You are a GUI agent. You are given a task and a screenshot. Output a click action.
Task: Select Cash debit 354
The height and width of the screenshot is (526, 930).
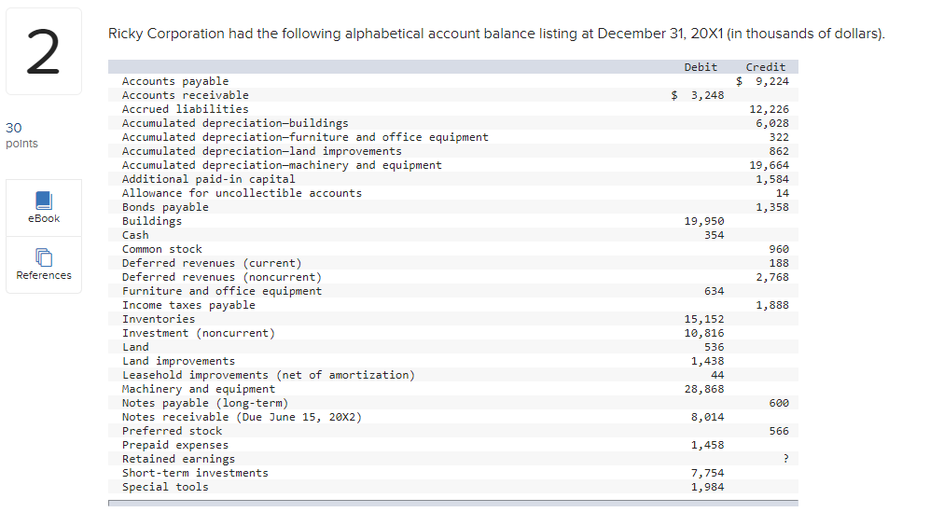[x=715, y=235]
